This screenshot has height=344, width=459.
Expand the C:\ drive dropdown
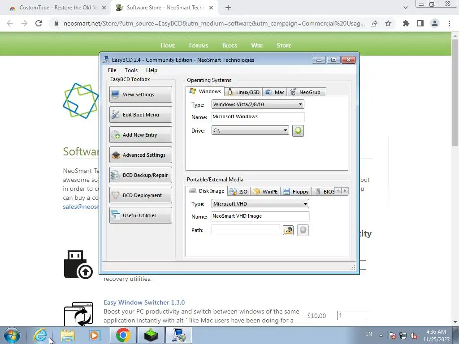click(250, 130)
